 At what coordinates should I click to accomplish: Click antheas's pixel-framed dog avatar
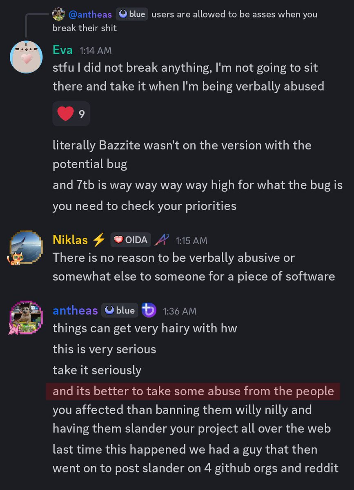tap(26, 318)
